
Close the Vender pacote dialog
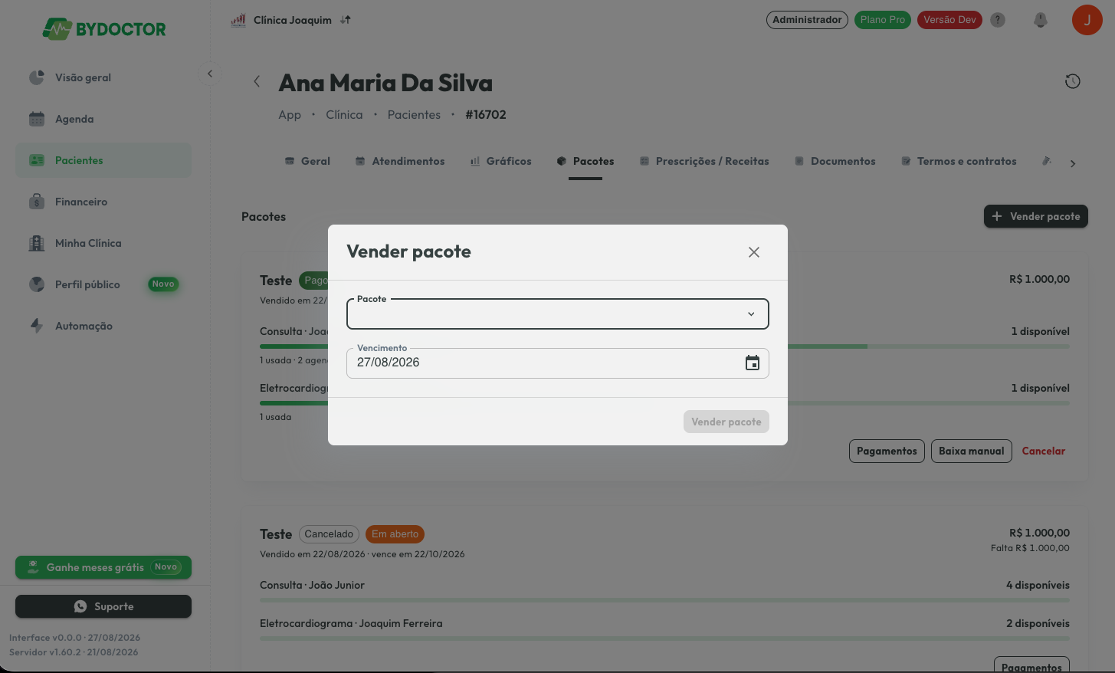(754, 252)
